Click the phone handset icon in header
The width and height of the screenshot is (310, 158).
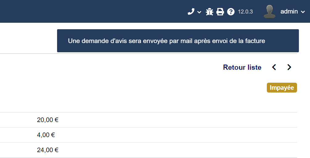pyautogui.click(x=191, y=12)
